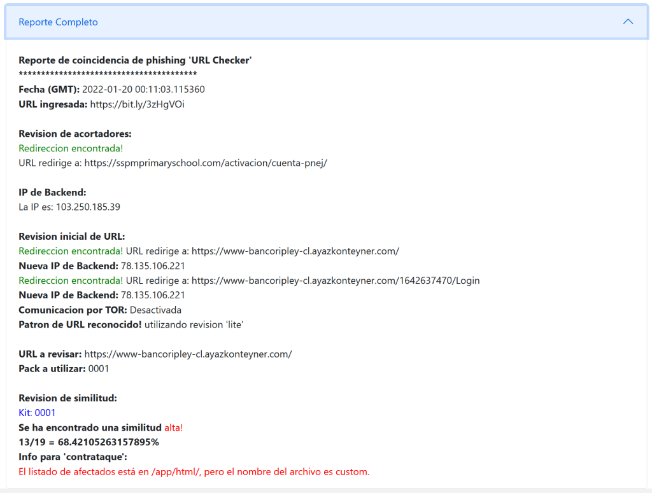Click the Fecha (GMT) timestamp value

point(143,90)
